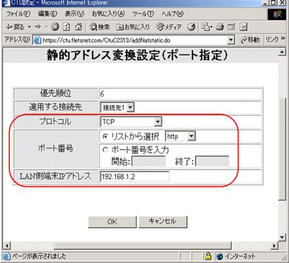Image resolution: width=289 pixels, height=263 pixels.
Task: Open the ツール(T) menu
Action: point(143,14)
